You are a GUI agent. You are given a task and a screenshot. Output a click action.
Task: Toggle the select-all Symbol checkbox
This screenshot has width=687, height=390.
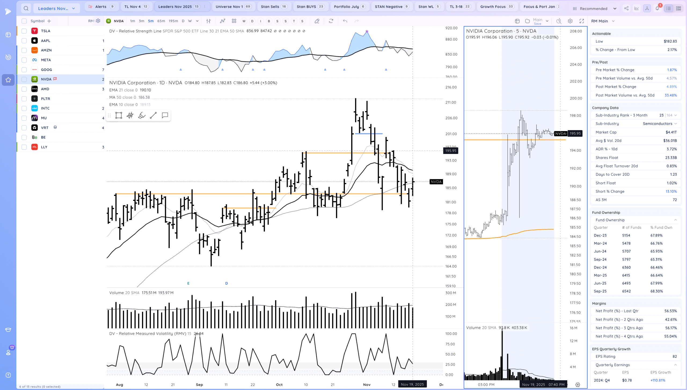tap(24, 21)
